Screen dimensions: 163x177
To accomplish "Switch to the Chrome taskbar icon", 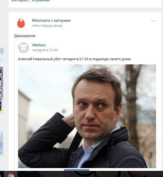I will (x=11, y=175).
